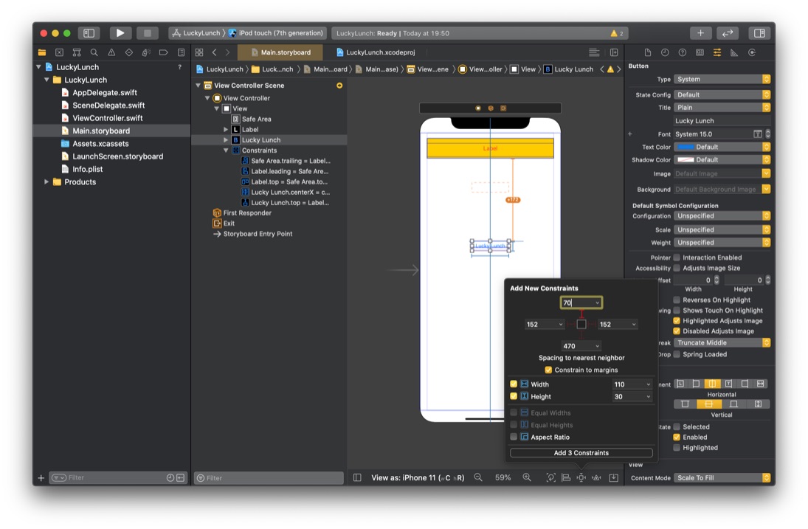Image resolution: width=808 pixels, height=529 pixels.
Task: Show the History inspector clock icon
Action: (665, 52)
